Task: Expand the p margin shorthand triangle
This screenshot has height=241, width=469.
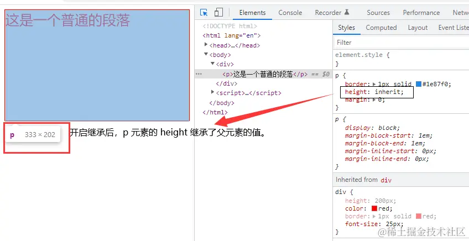Action: pyautogui.click(x=374, y=100)
